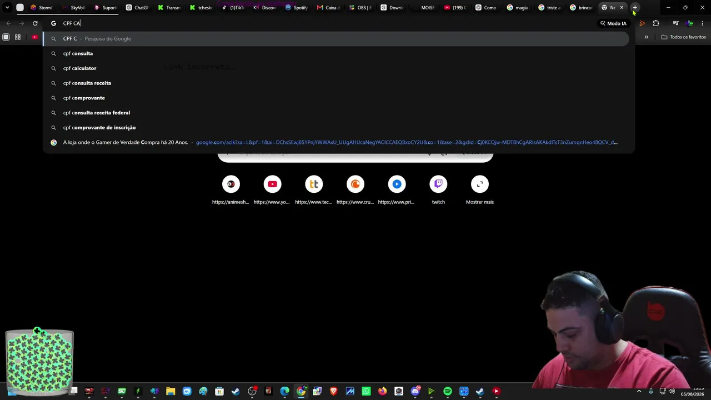Image resolution: width=711 pixels, height=400 pixels.
Task: Show hidden system tray icons
Action: 639,391
